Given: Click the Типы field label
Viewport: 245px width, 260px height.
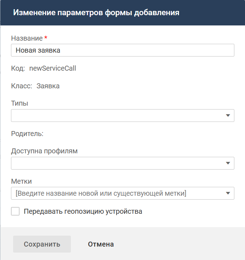Looking at the screenshot, I should (x=20, y=104).
